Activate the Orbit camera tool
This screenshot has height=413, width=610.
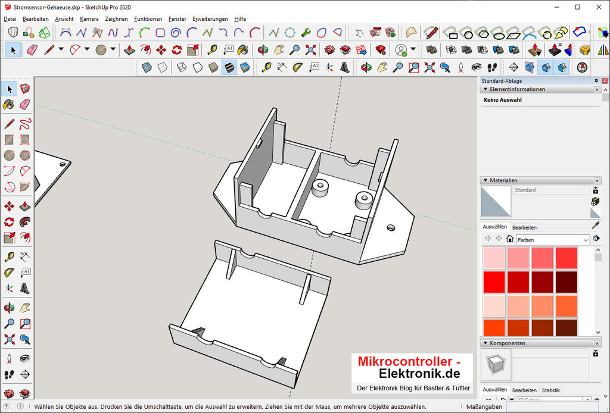pos(263,49)
